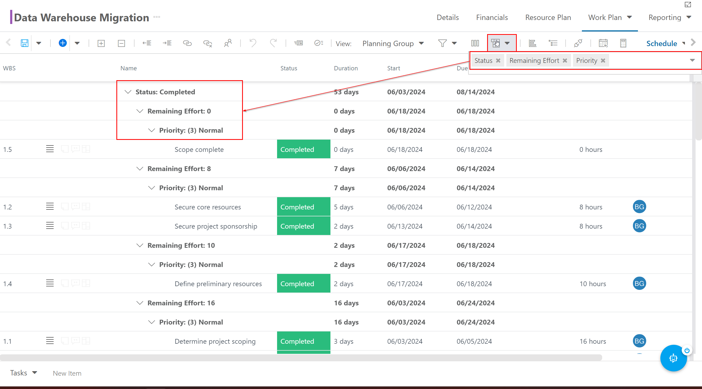The width and height of the screenshot is (702, 389).
Task: Collapse the Remaining Effort: 8 group
Action: click(x=139, y=169)
